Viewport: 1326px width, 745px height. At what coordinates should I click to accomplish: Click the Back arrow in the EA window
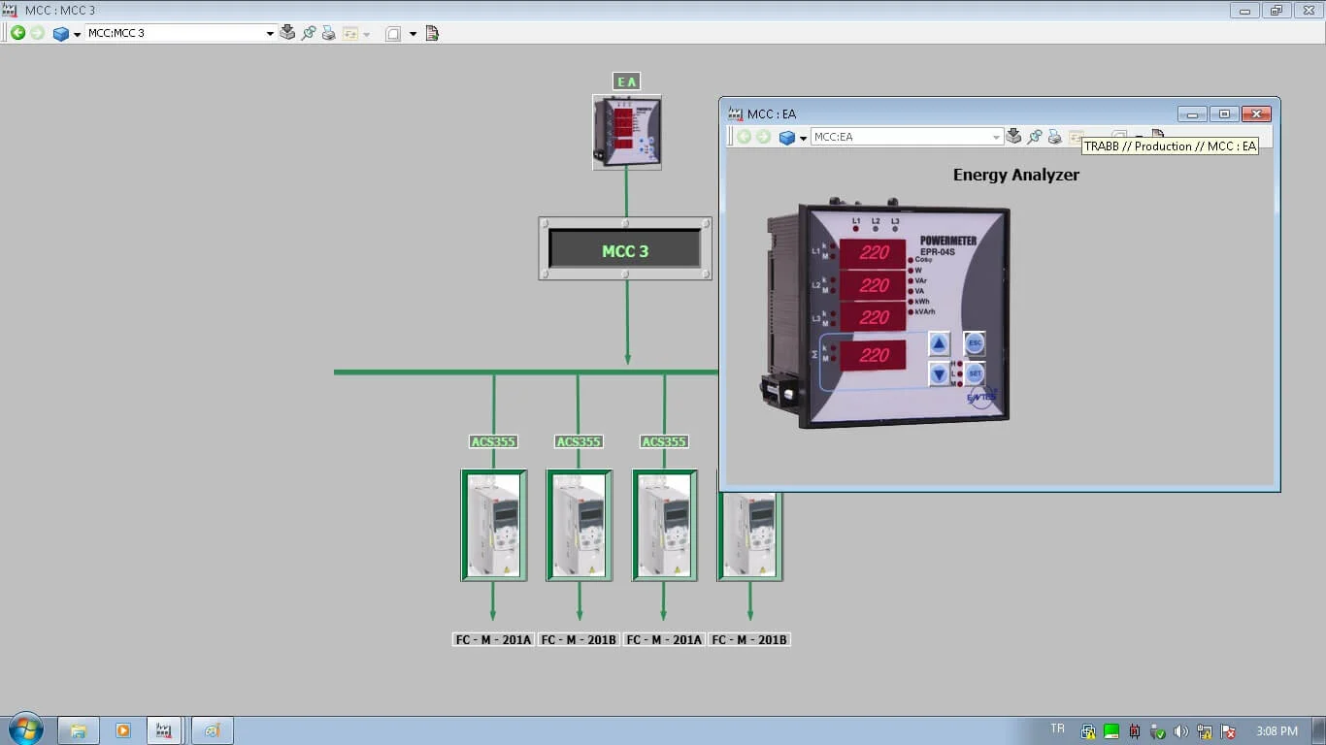click(744, 137)
